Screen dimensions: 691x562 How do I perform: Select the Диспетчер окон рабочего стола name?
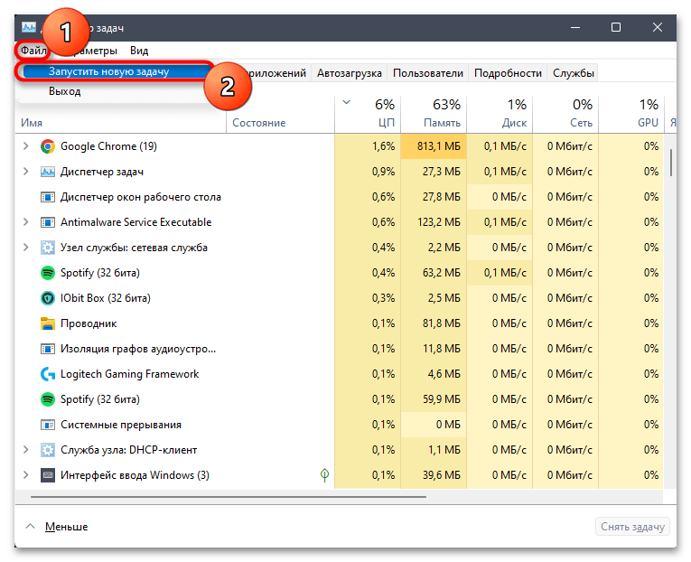tap(141, 197)
